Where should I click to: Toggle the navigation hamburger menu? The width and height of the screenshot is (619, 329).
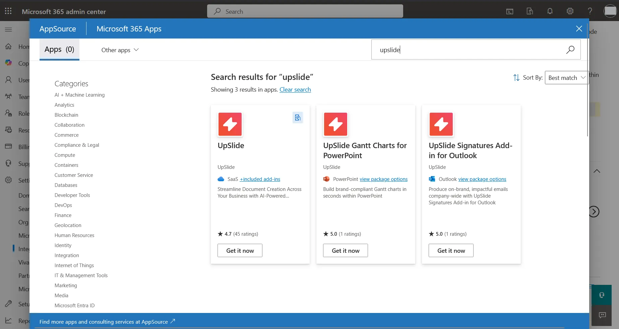[8, 30]
